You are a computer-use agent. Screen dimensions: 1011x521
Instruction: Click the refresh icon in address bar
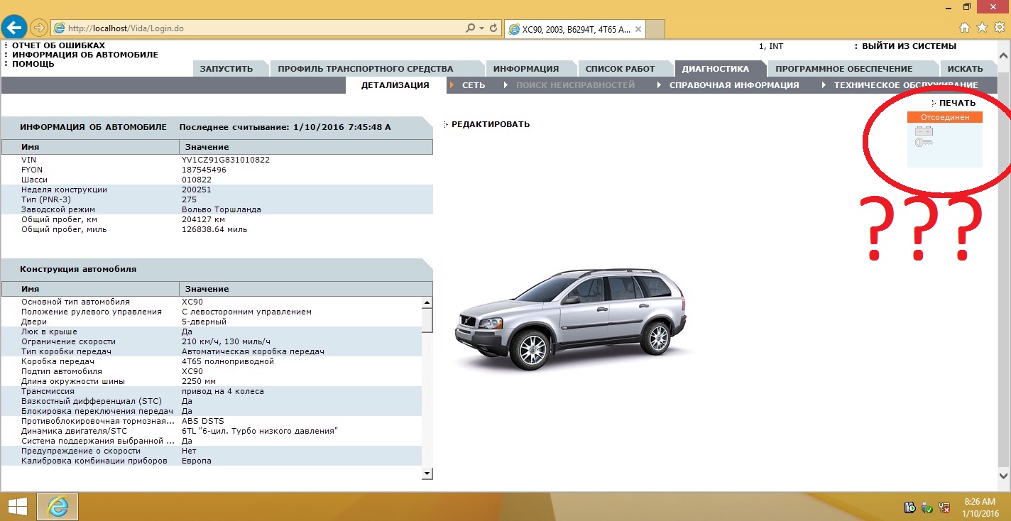click(x=493, y=28)
